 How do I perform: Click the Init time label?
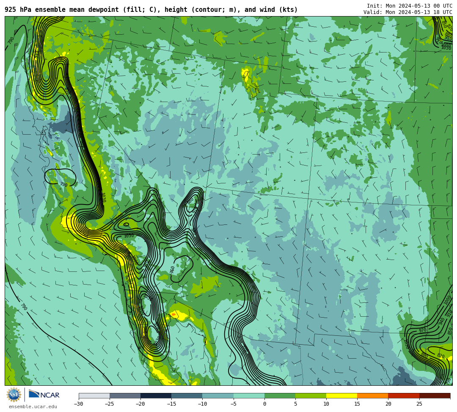point(410,6)
